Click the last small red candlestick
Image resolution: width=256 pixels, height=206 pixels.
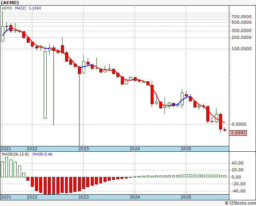pyautogui.click(x=225, y=130)
